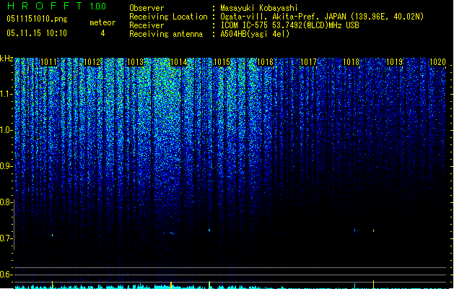Click the meteor echo dot just after 1011
Viewport: 454px width, 289px height.
(53, 235)
